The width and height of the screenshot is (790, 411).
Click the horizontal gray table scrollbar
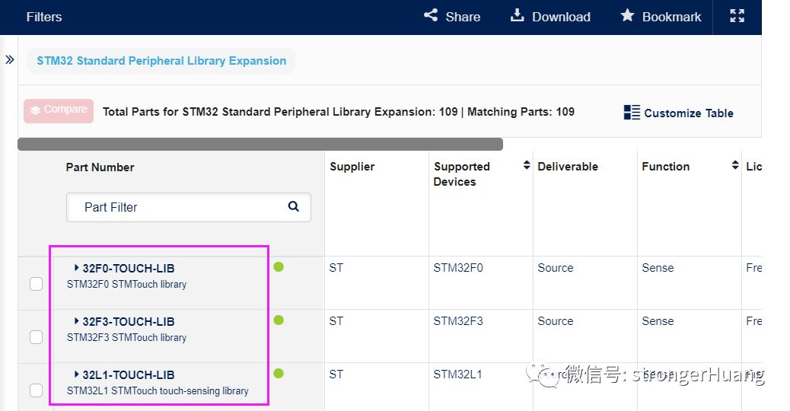[x=260, y=144]
